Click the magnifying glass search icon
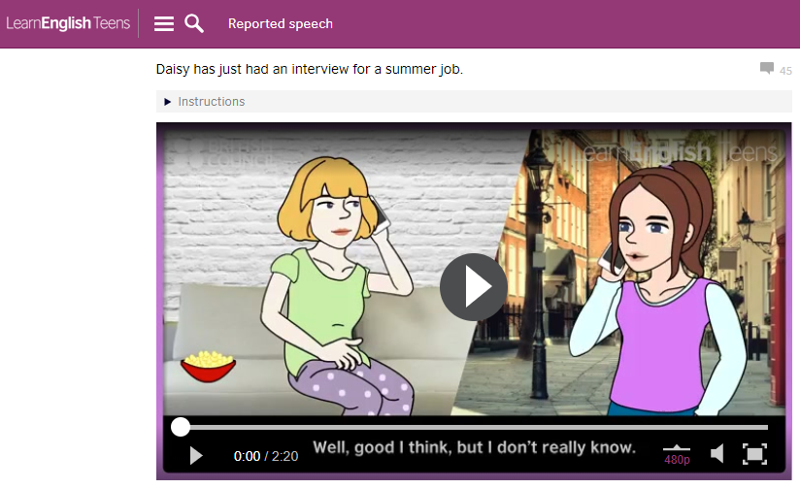 [x=194, y=23]
